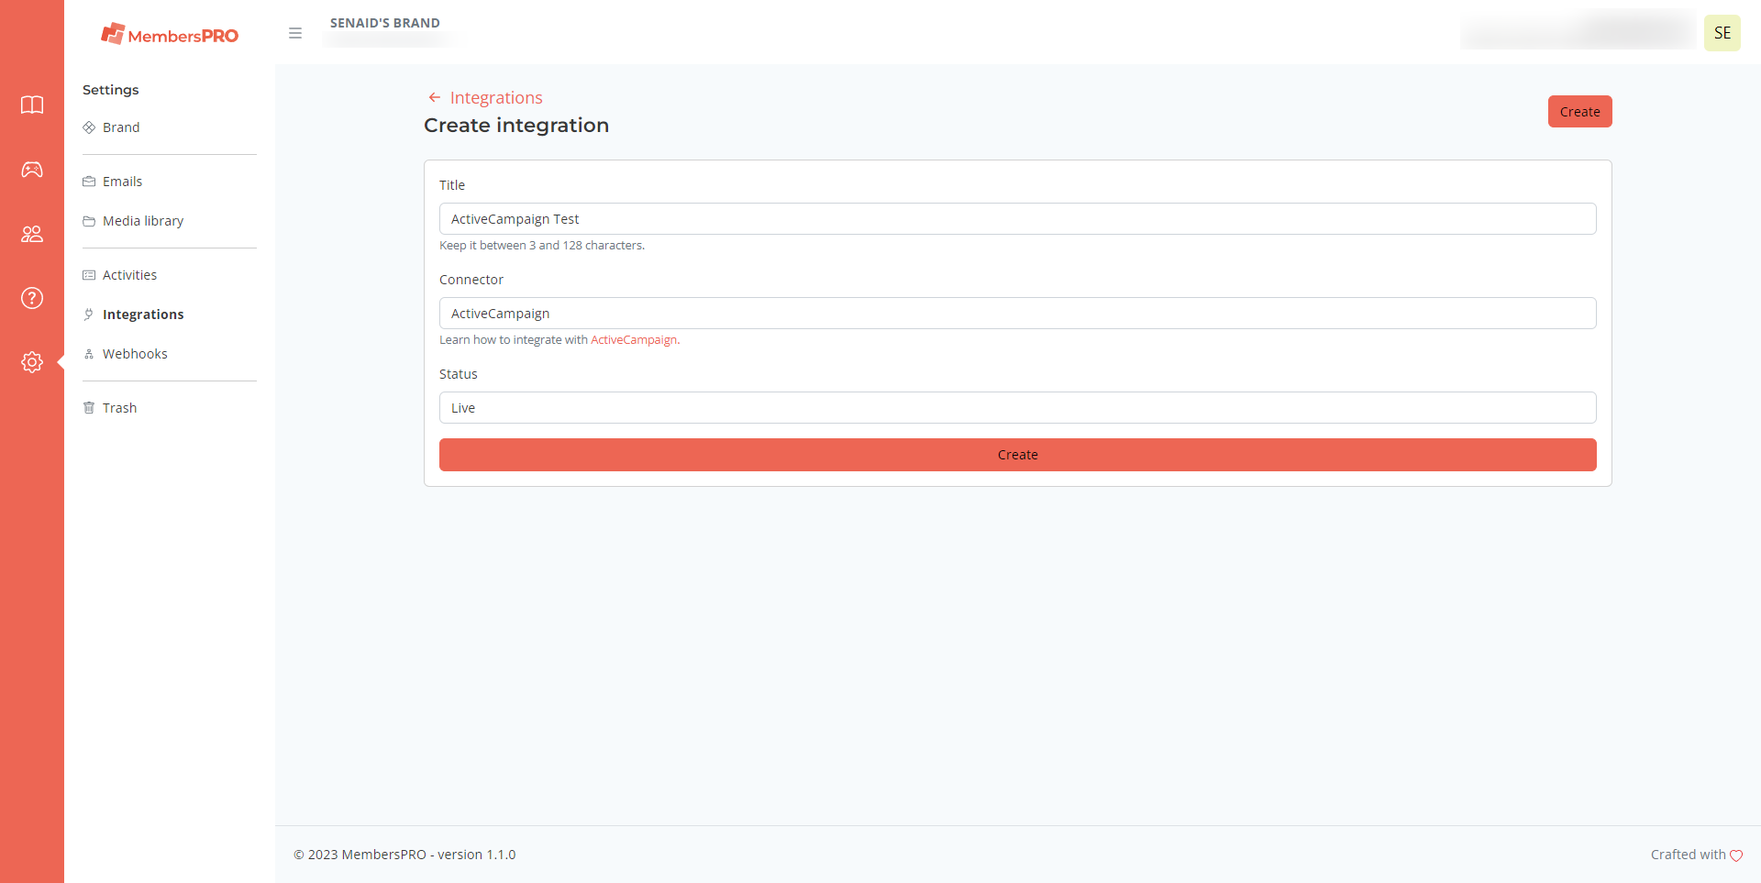
Task: Click into the Title input field
Action: click(x=1017, y=219)
